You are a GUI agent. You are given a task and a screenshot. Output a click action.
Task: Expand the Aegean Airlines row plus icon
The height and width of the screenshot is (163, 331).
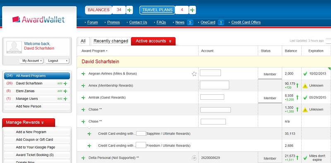tap(84, 74)
